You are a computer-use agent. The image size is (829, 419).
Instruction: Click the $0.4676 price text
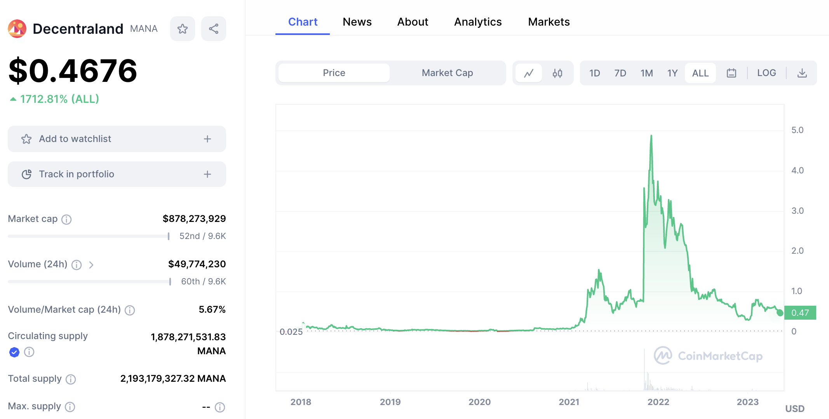click(x=73, y=71)
